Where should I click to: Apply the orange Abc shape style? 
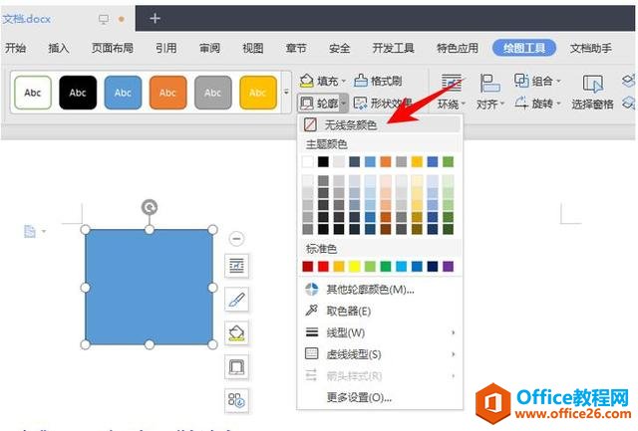[167, 93]
